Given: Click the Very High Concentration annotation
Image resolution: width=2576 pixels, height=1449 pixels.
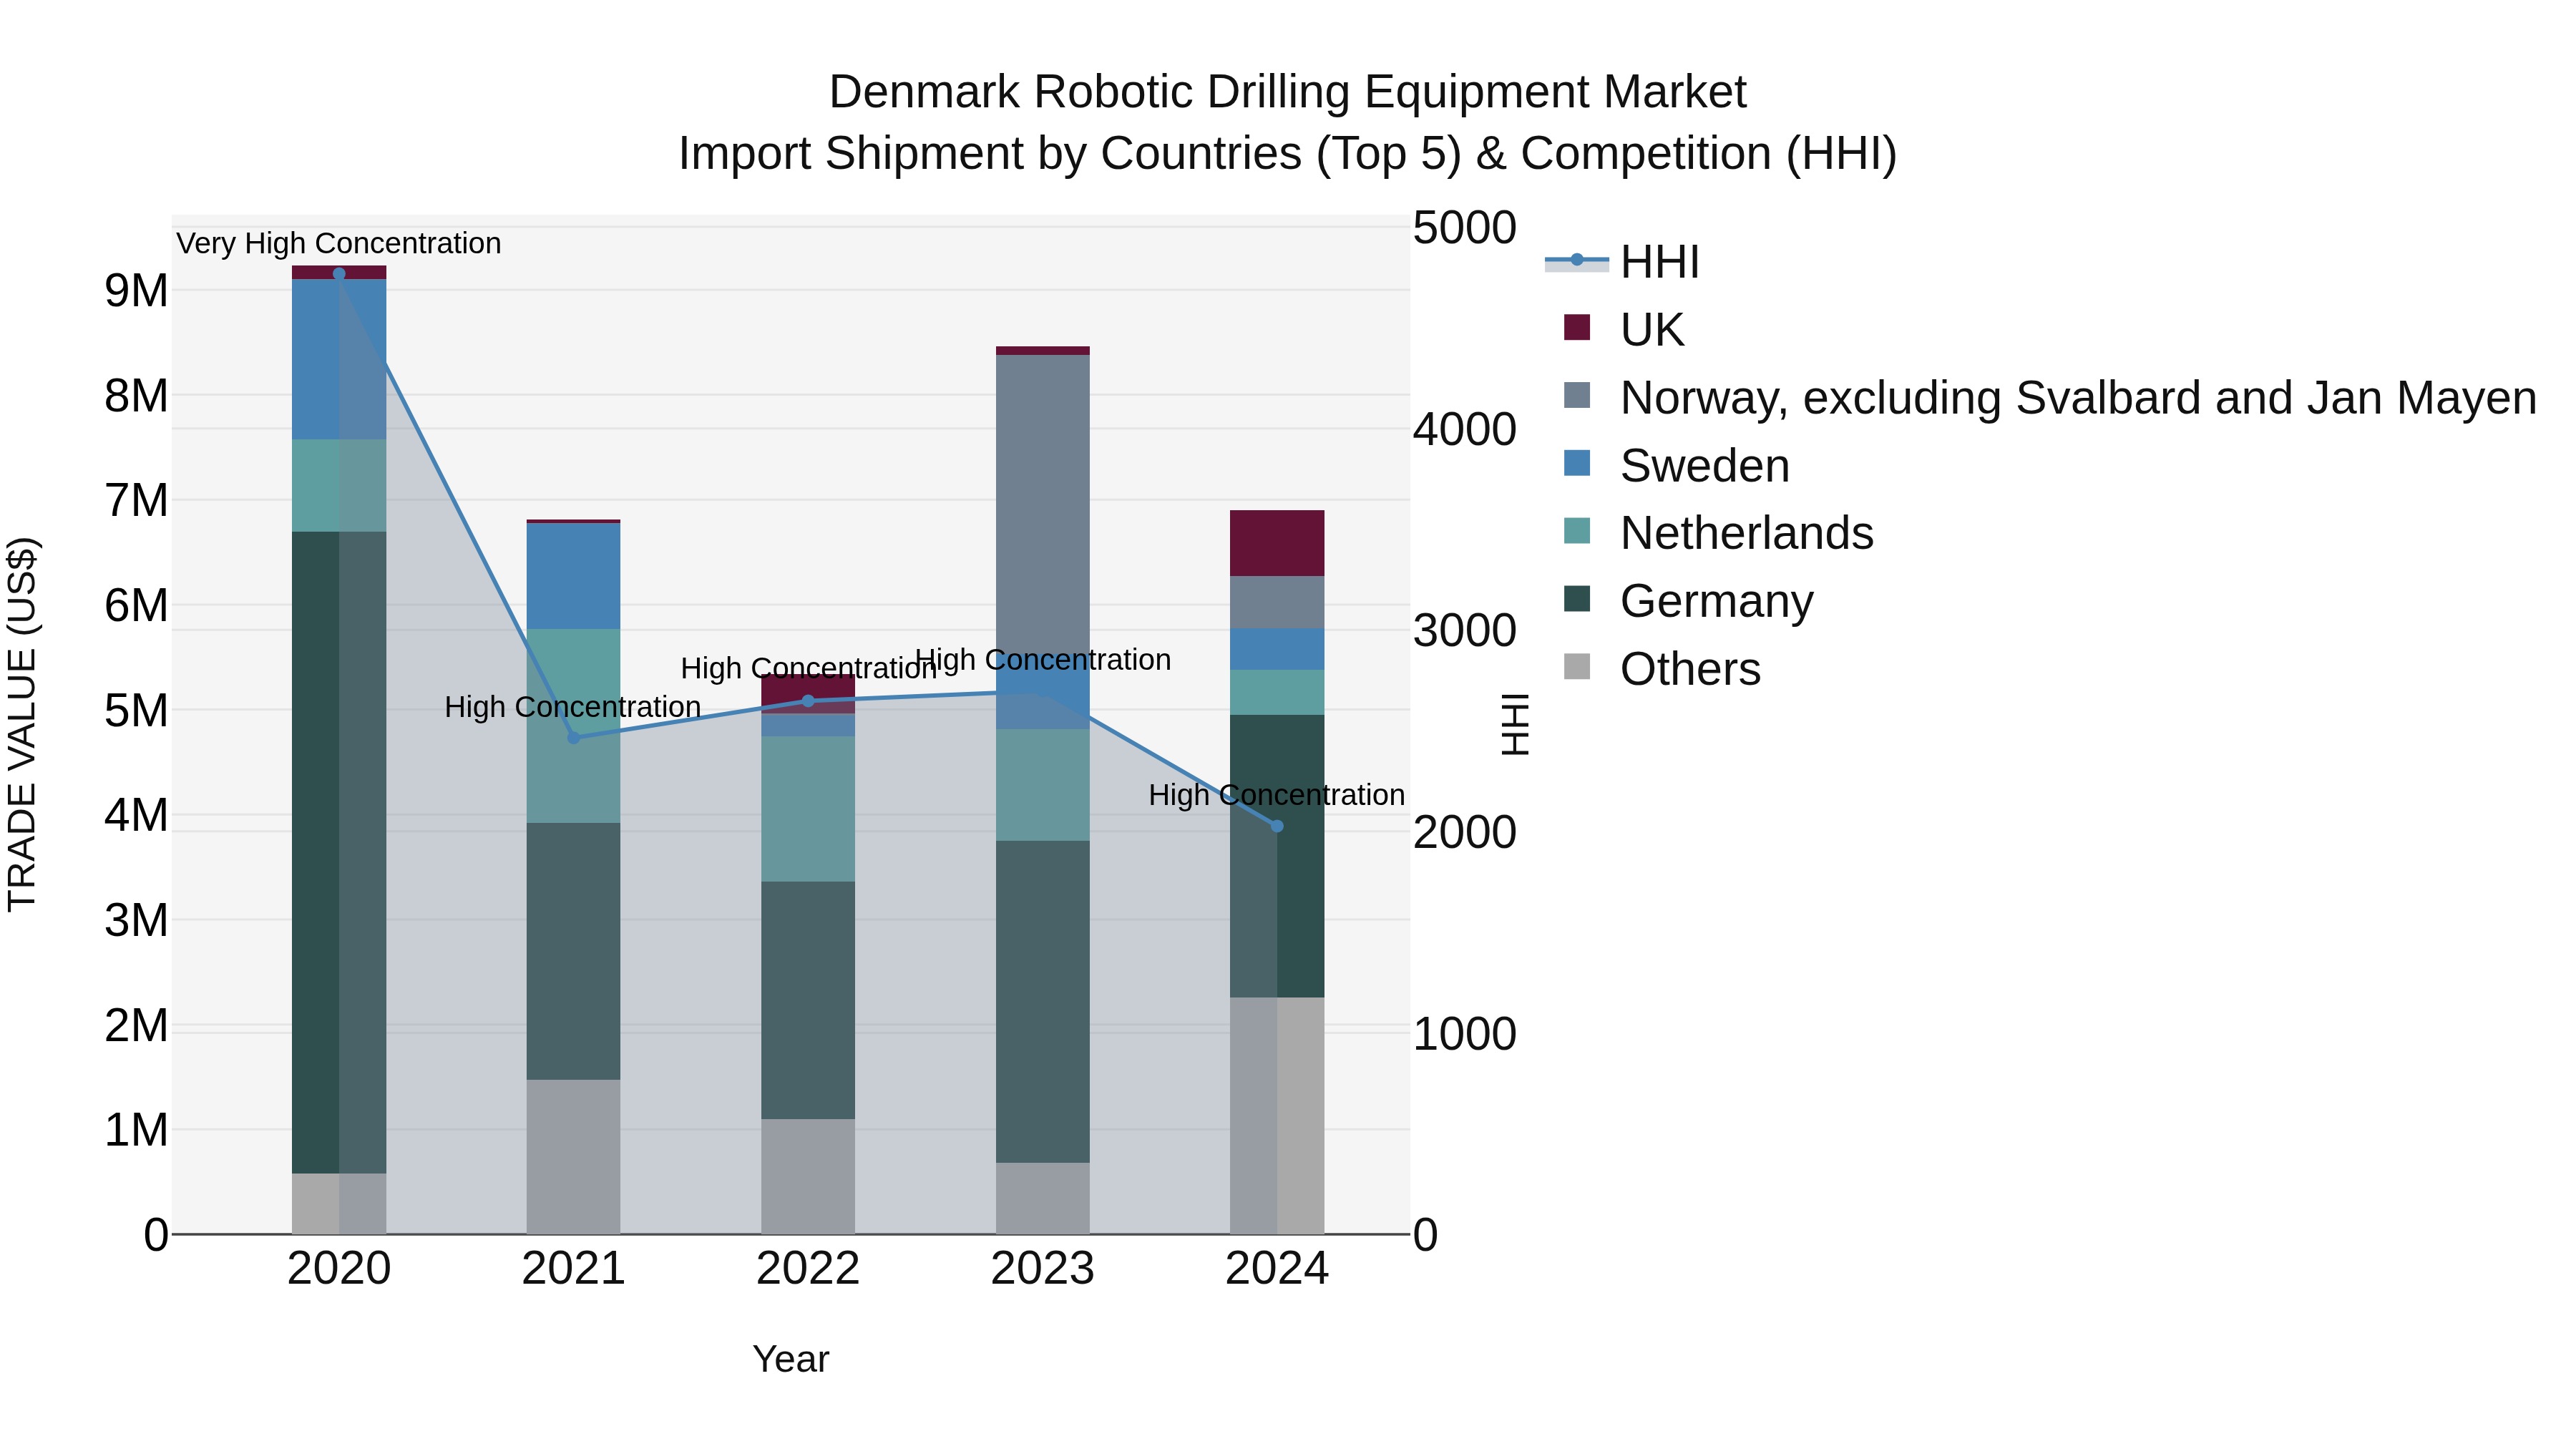Looking at the screenshot, I should 339,243.
